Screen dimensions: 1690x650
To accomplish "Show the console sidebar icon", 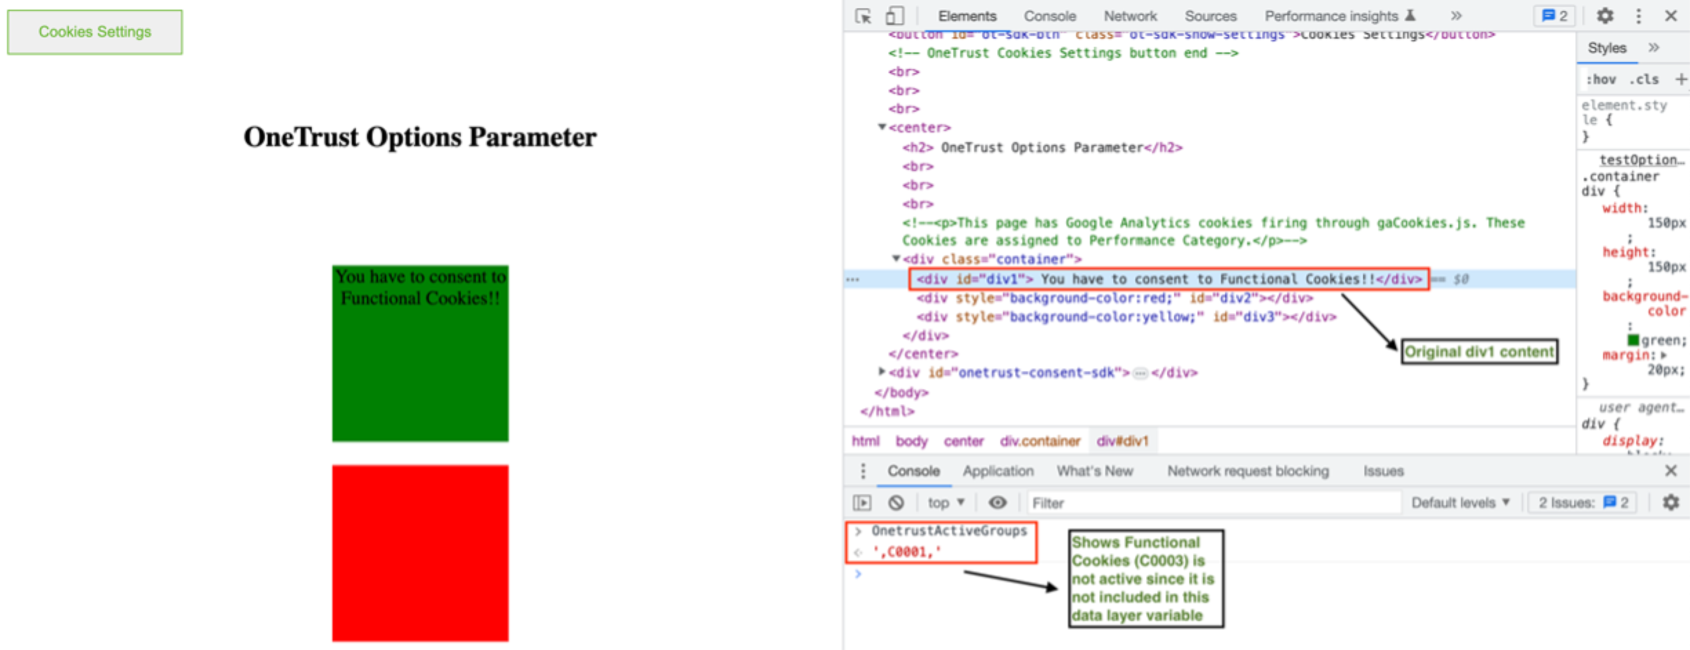I will tap(862, 503).
